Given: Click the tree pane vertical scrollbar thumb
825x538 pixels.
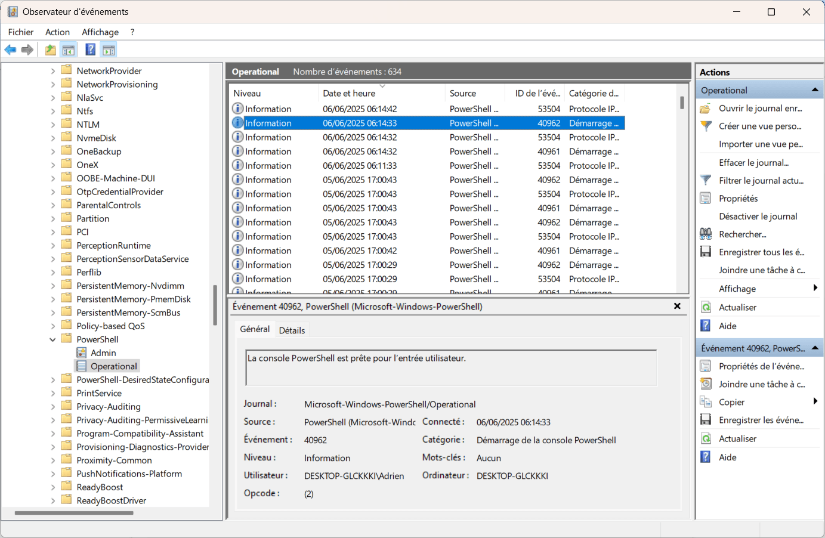Looking at the screenshot, I should click(215, 305).
